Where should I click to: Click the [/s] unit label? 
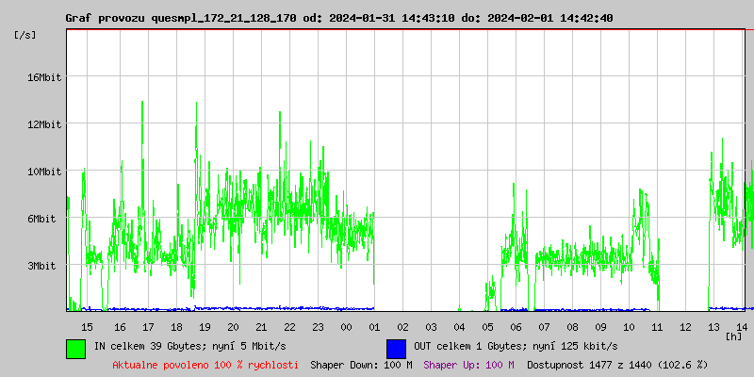pyautogui.click(x=26, y=35)
